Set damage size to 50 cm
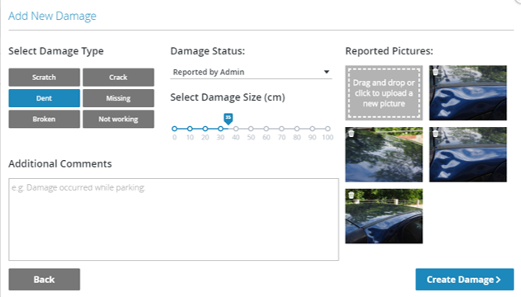Screen dimensions: 521x297 [251, 129]
